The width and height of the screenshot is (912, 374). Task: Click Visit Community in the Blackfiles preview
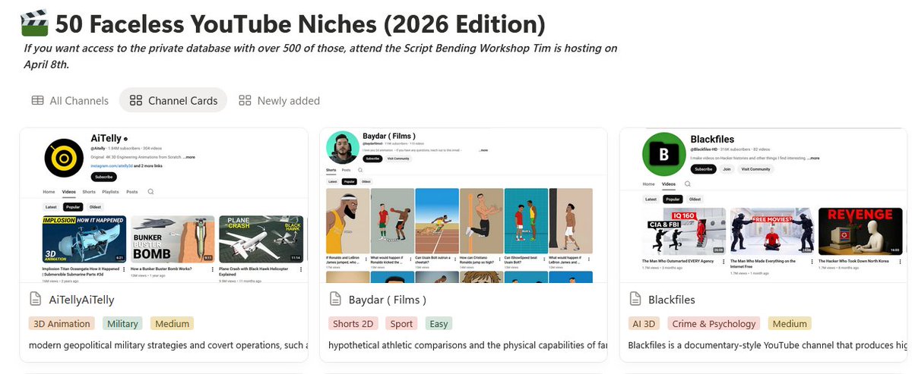756,169
